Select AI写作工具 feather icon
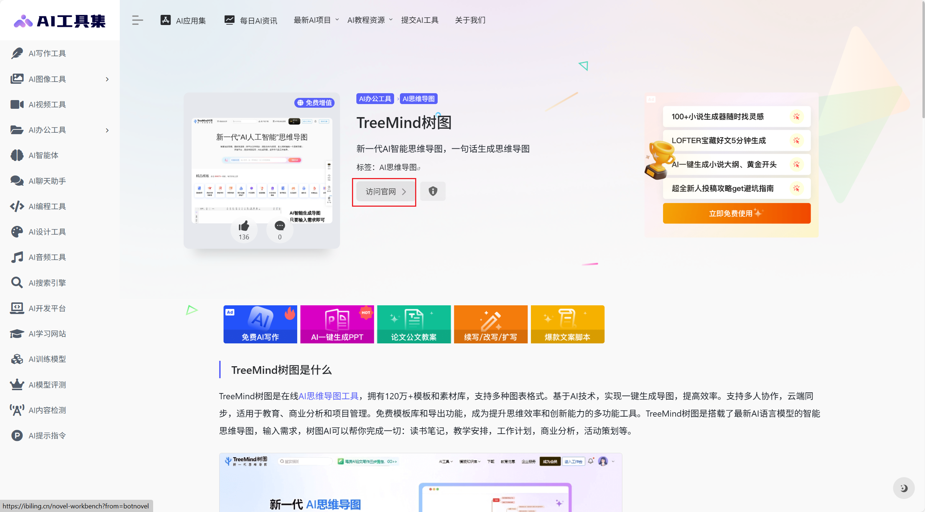The image size is (925, 512). [x=17, y=53]
